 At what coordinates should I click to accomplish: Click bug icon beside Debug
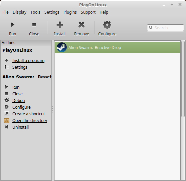tap(7, 100)
